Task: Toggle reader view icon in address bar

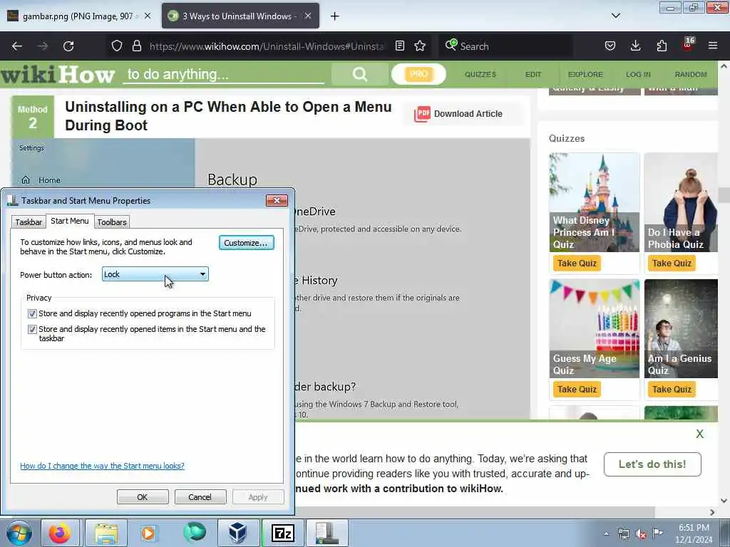Action: (399, 46)
